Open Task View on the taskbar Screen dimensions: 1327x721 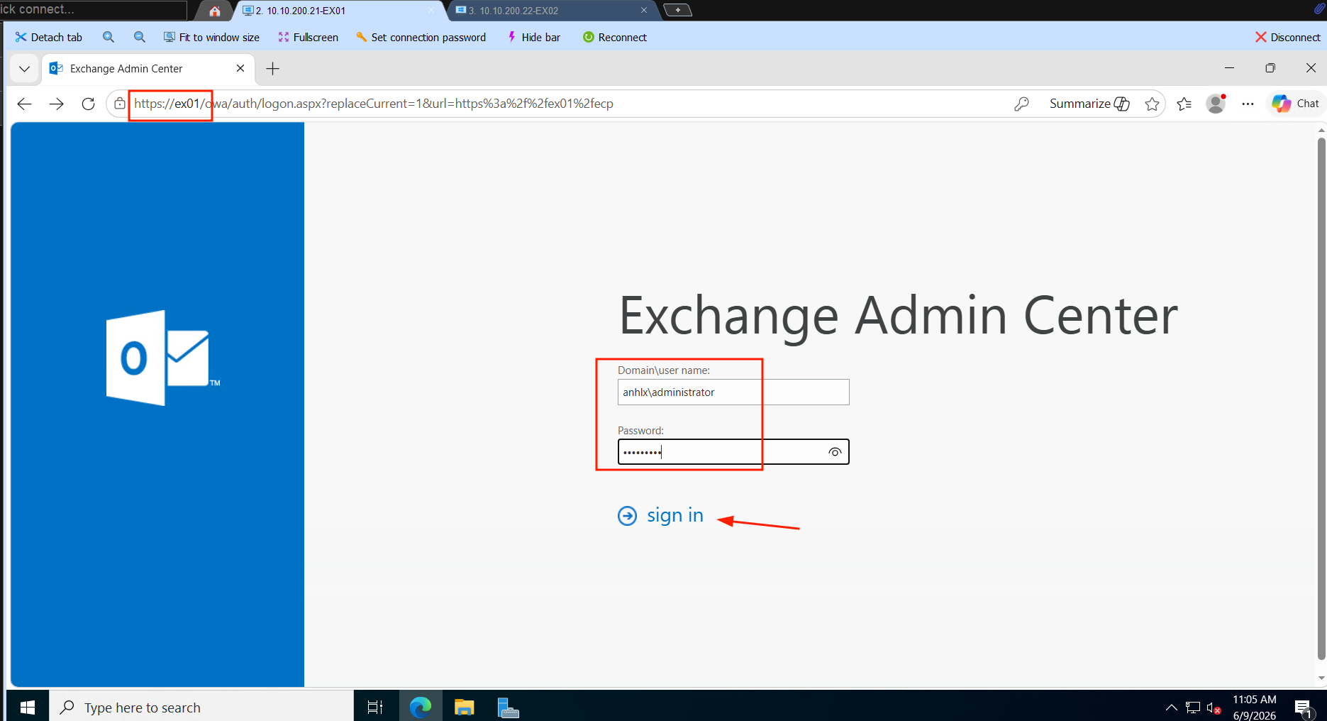[x=375, y=707]
